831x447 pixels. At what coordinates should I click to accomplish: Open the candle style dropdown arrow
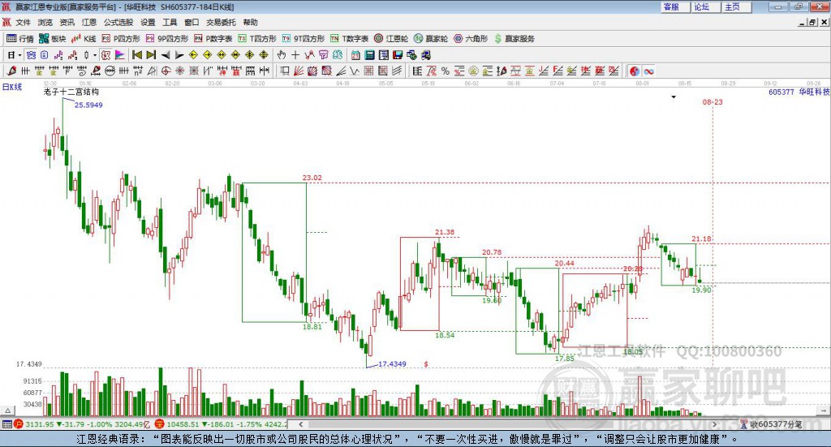95,55
